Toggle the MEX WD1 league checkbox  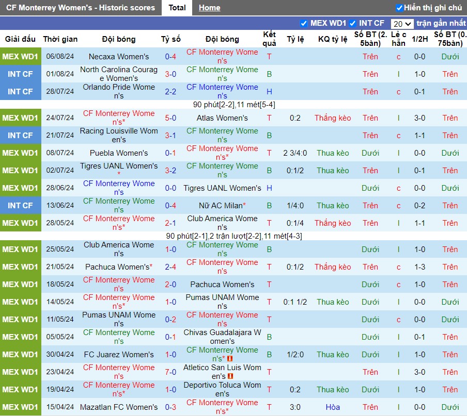pyautogui.click(x=303, y=24)
